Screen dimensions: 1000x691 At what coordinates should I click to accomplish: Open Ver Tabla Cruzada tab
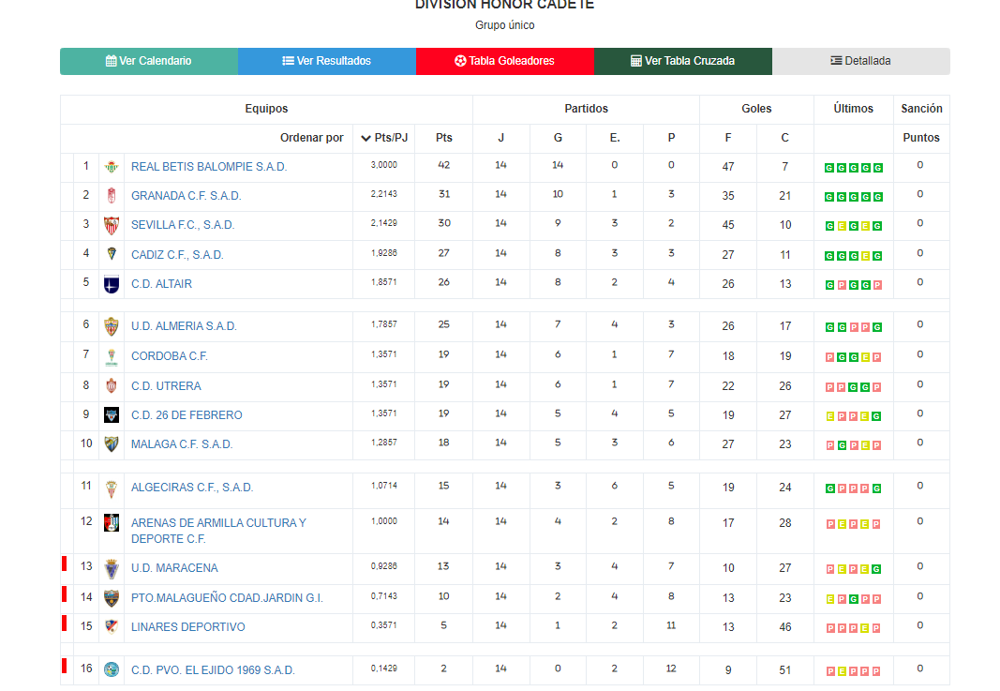tap(682, 61)
